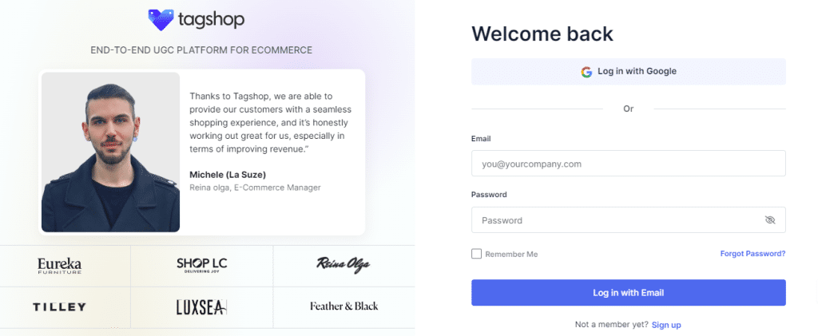This screenshot has height=336, width=818.
Task: Open the Forgot Password link
Action: tap(752, 254)
